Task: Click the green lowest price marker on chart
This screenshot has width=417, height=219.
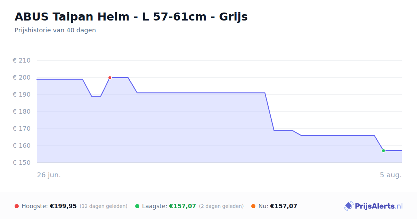Action: (383, 151)
